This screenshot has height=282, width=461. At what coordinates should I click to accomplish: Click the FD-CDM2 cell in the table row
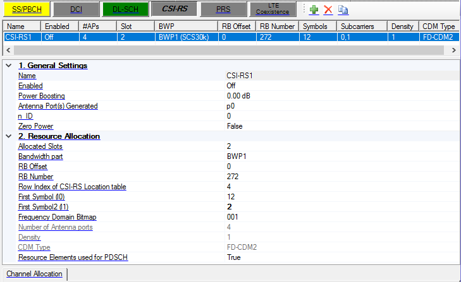tap(439, 37)
